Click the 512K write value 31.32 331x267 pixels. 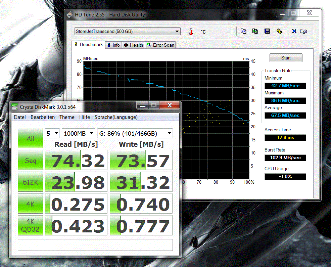coord(141,182)
